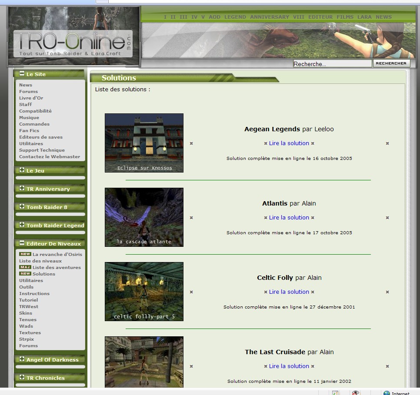The height and width of the screenshot is (395, 420).
Task: Open the Livre d'Or sidebar link
Action: tap(31, 98)
